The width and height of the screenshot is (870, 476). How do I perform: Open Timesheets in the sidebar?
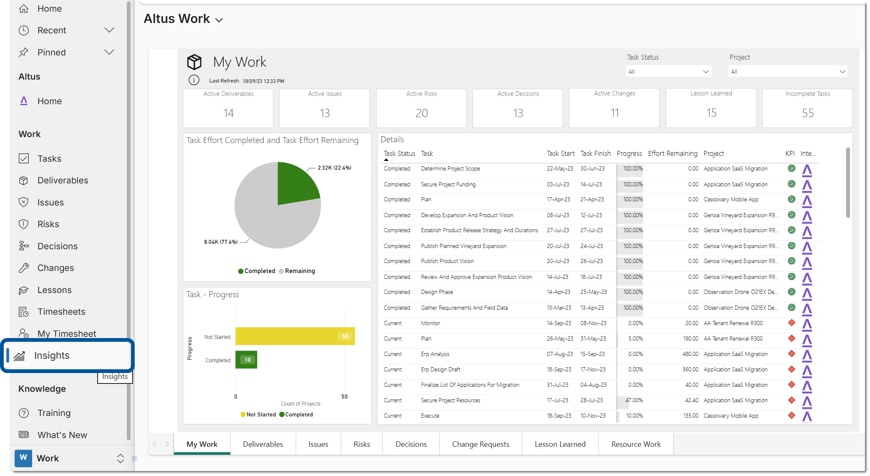(x=61, y=312)
